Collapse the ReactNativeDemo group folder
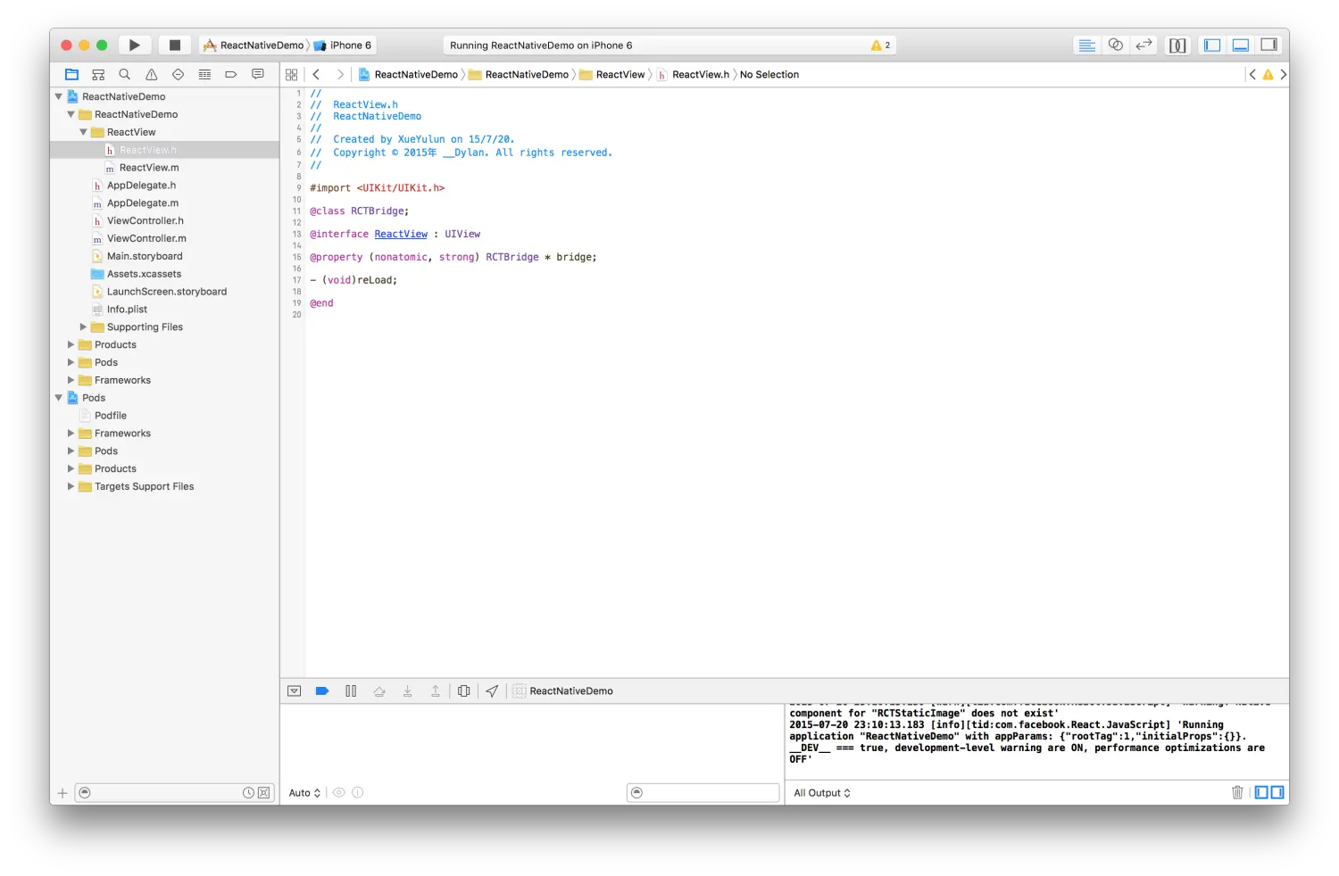Viewport: 1339px width, 876px height. pyautogui.click(x=71, y=114)
